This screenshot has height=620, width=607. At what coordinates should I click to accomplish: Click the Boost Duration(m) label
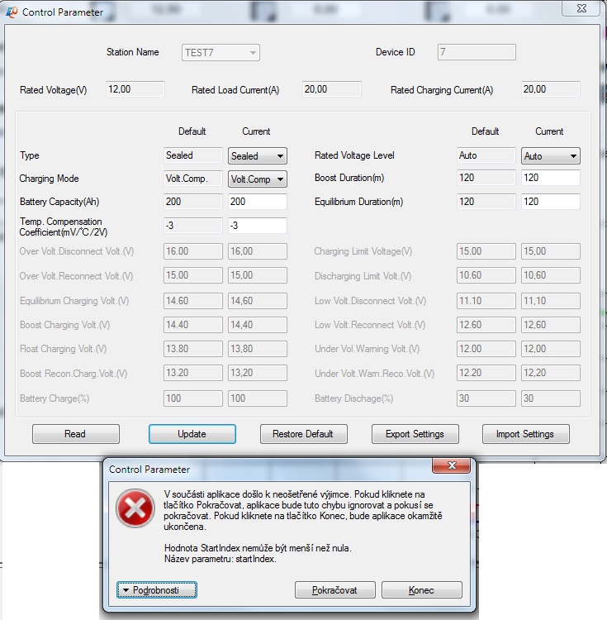coord(349,178)
